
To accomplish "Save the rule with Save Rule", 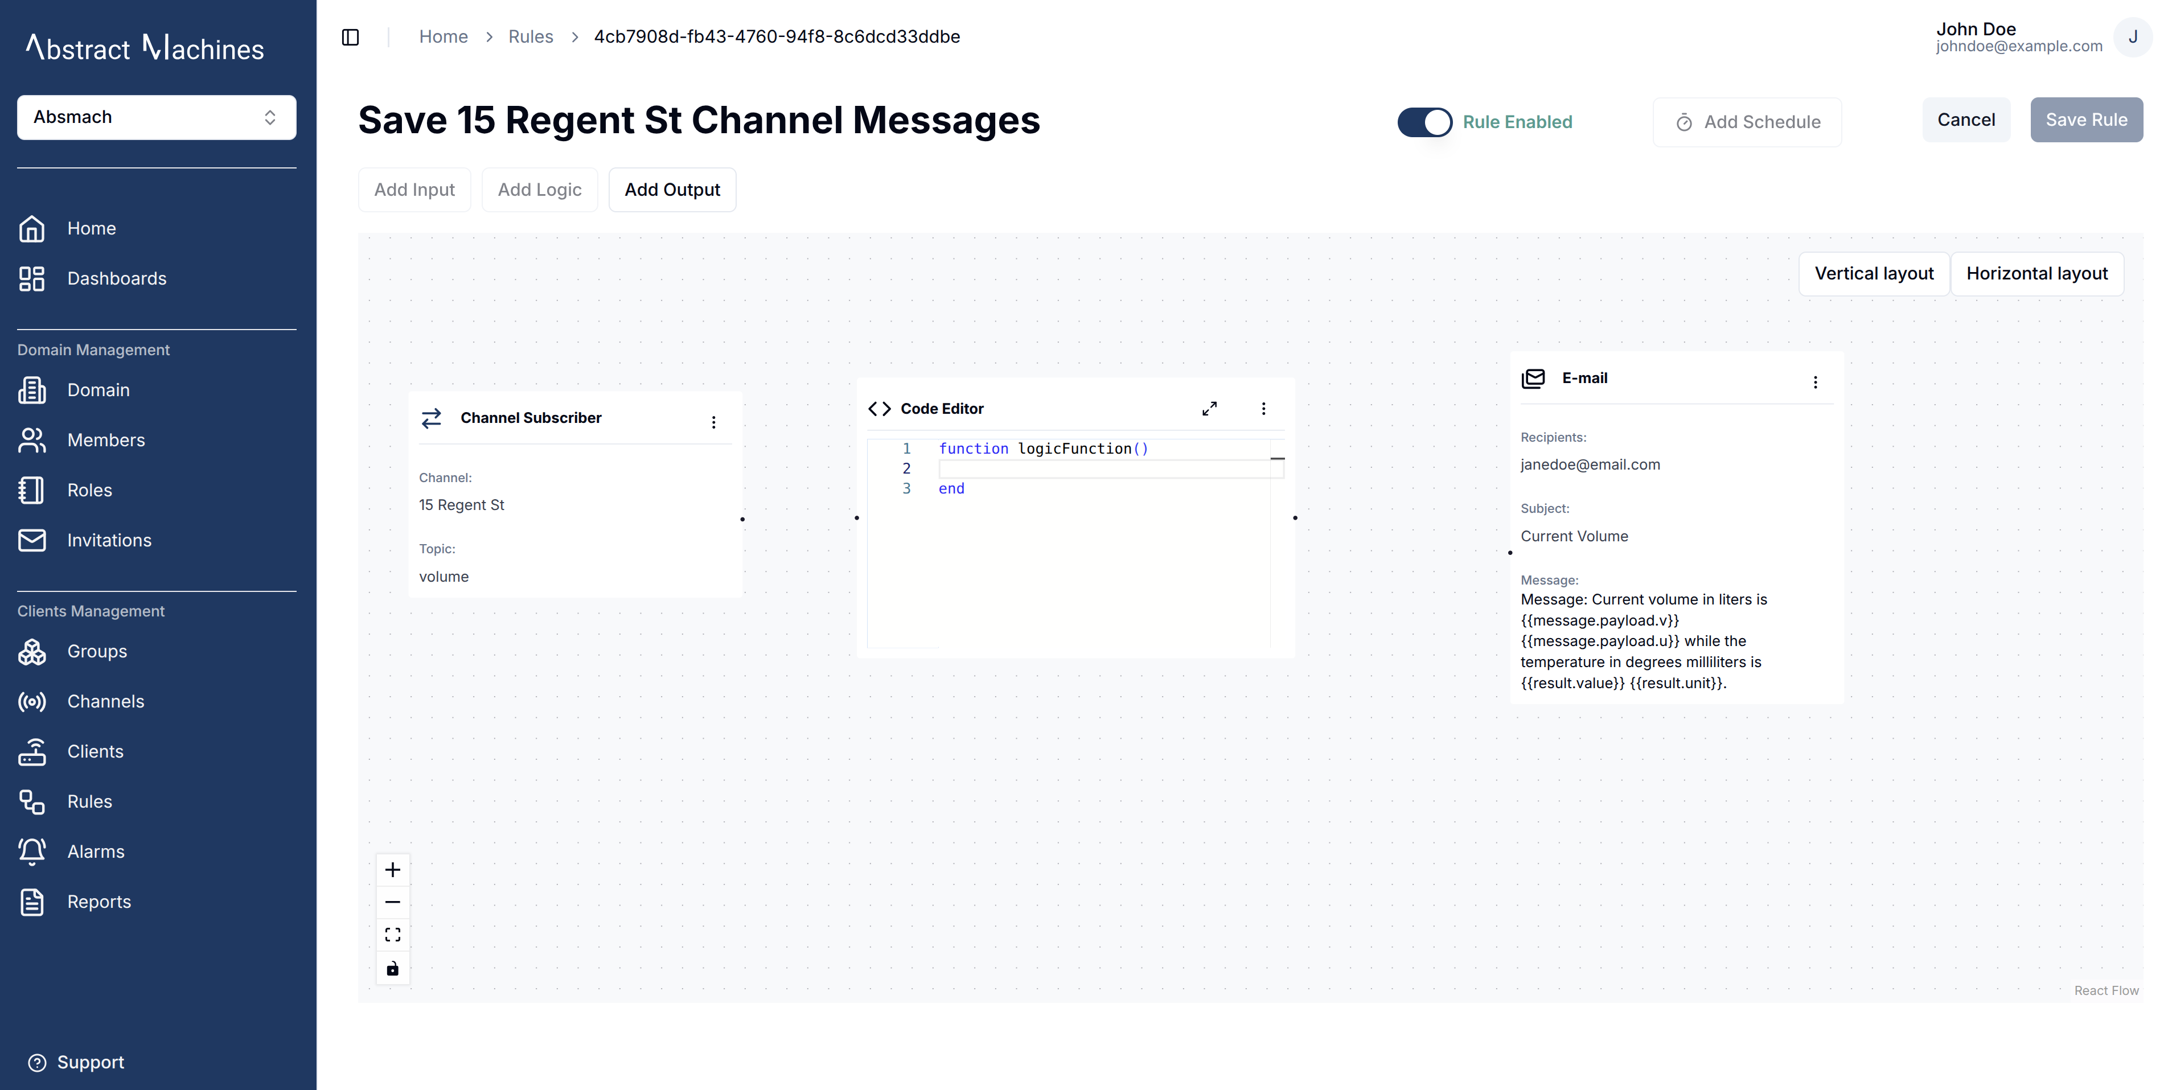I will pos(2087,120).
